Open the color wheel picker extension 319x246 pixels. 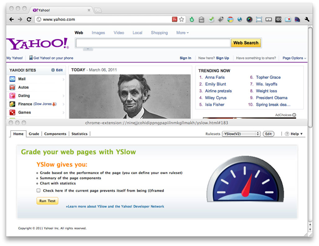point(250,19)
